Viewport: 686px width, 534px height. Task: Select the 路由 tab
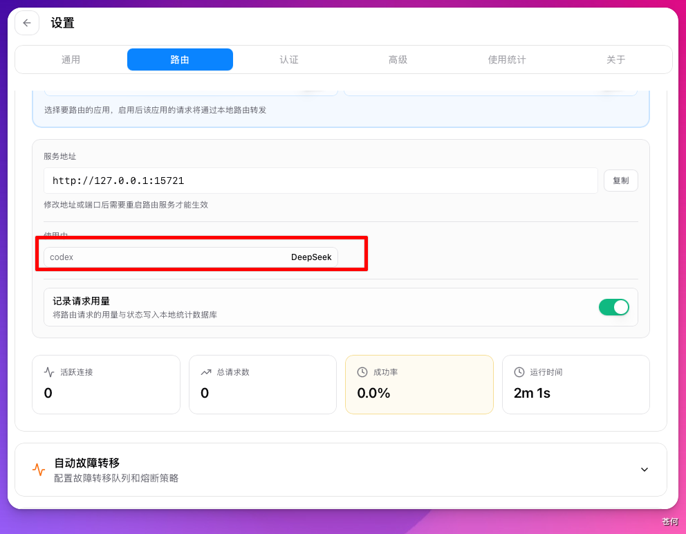(x=180, y=59)
